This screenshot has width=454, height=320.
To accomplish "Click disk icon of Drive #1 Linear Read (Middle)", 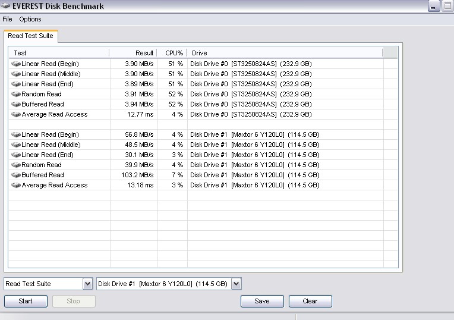I will tap(16, 145).
